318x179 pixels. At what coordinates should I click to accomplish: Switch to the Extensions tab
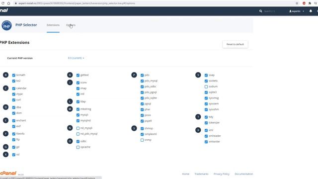point(53,25)
